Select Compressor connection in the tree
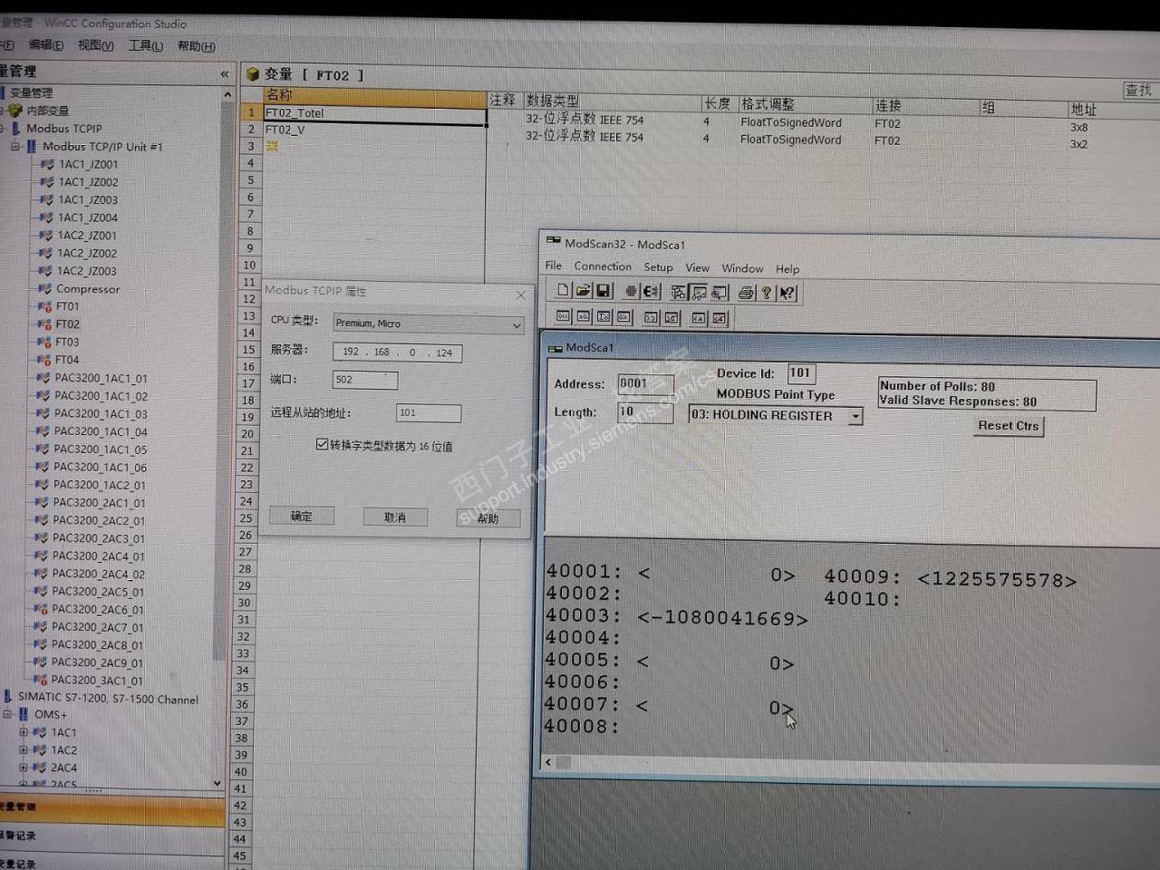The width and height of the screenshot is (1160, 870). pyautogui.click(x=88, y=289)
